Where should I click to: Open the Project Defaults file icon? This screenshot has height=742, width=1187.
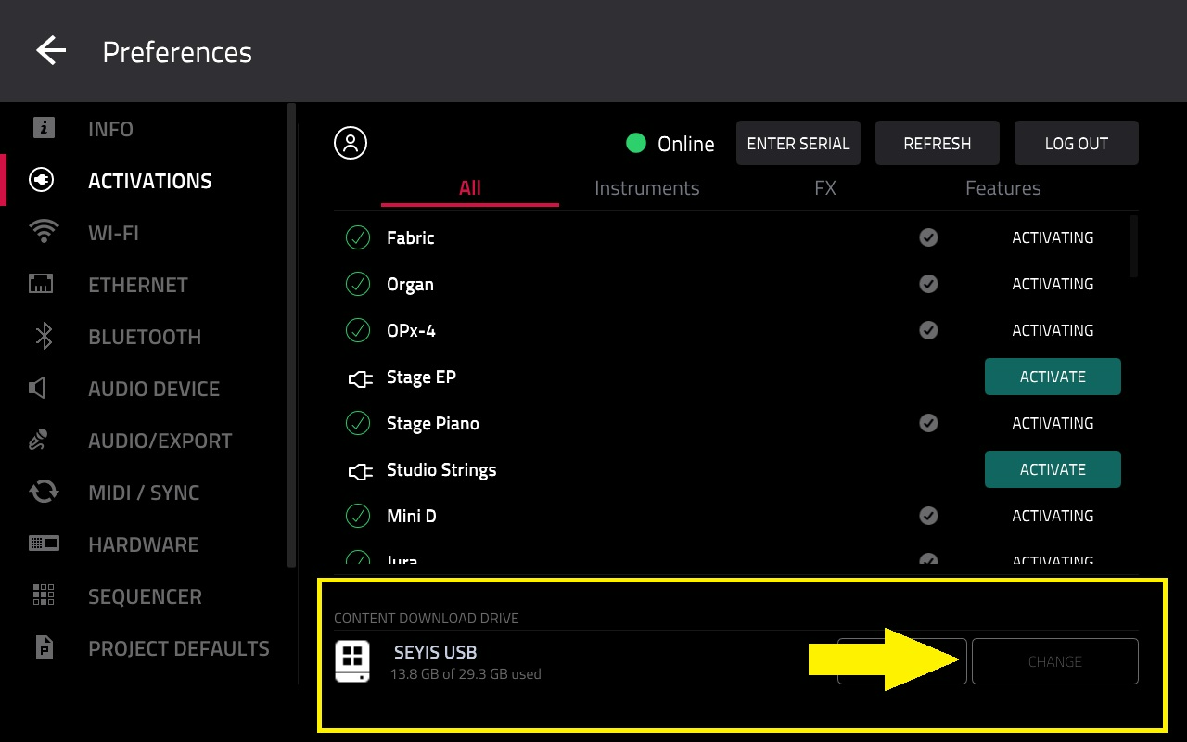pos(44,647)
